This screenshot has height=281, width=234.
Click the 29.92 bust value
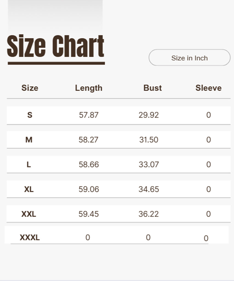coord(149,115)
